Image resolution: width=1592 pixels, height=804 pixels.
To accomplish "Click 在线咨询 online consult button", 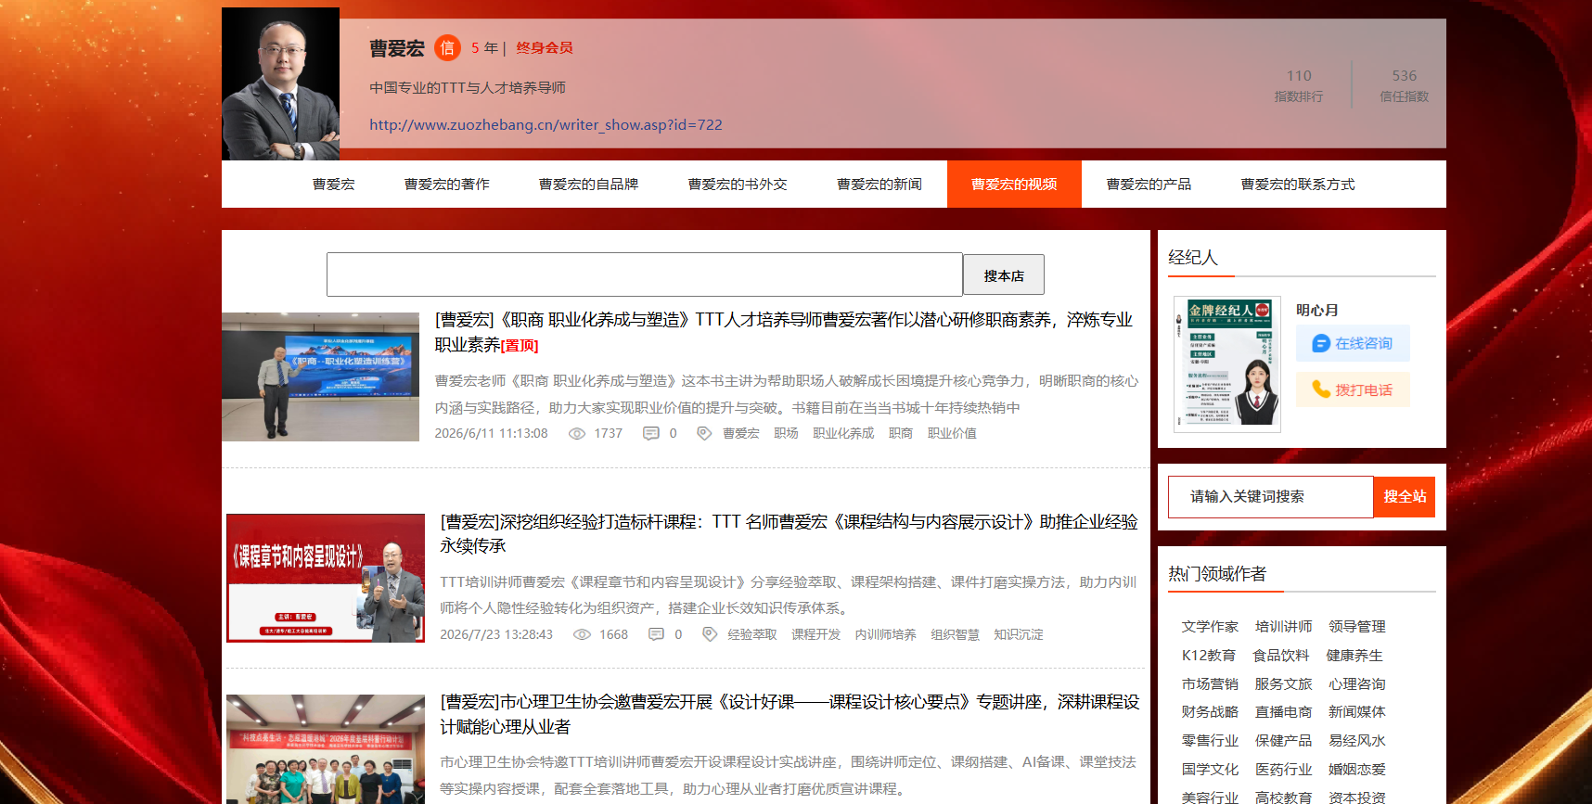I will 1353,343.
